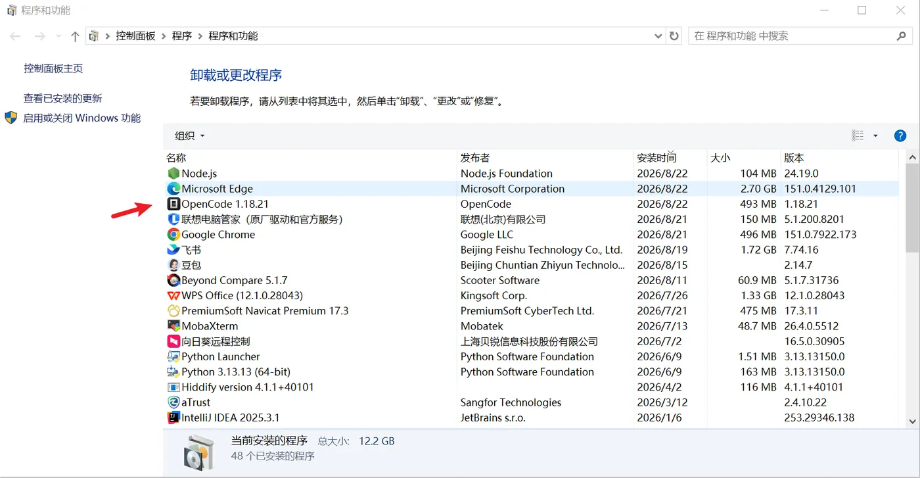Click the vertical scrollbar thumb
The height and width of the screenshot is (478, 920).
click(912, 208)
